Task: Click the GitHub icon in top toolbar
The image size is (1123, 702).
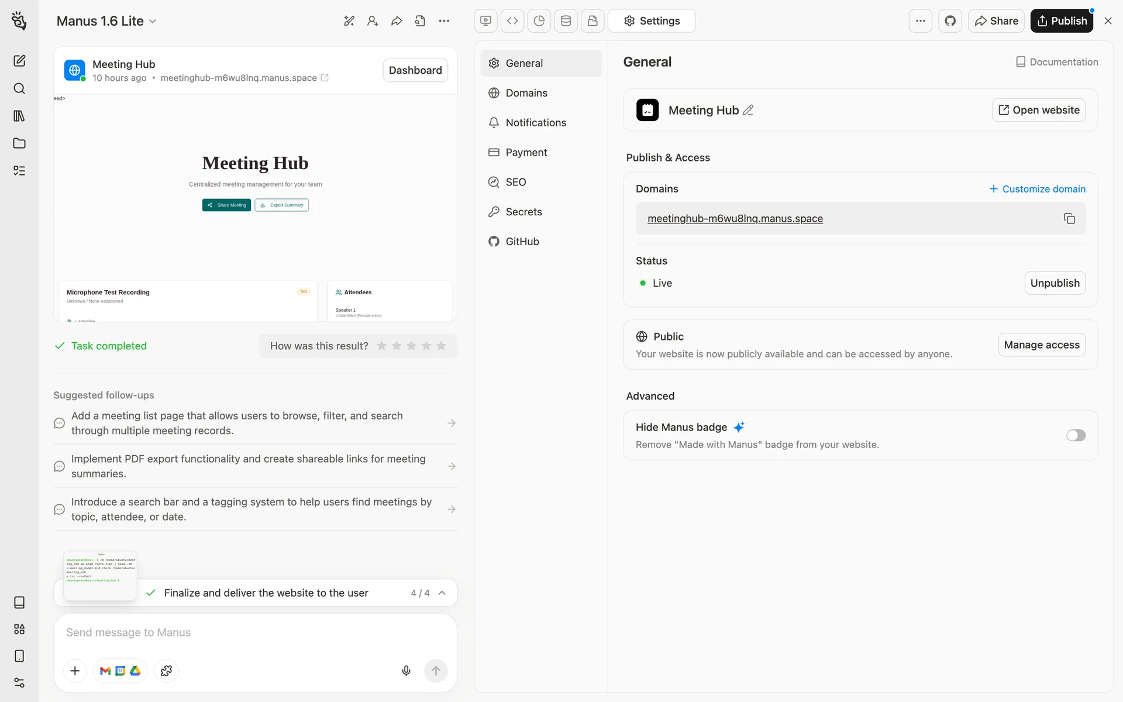Action: pos(950,21)
